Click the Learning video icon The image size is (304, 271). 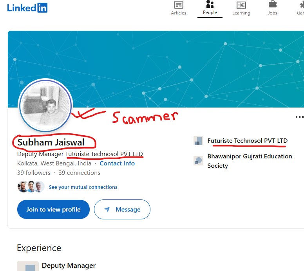pyautogui.click(x=241, y=5)
